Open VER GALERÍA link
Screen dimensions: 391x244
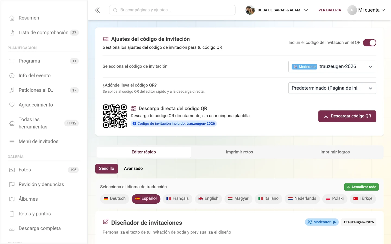pyautogui.click(x=330, y=10)
